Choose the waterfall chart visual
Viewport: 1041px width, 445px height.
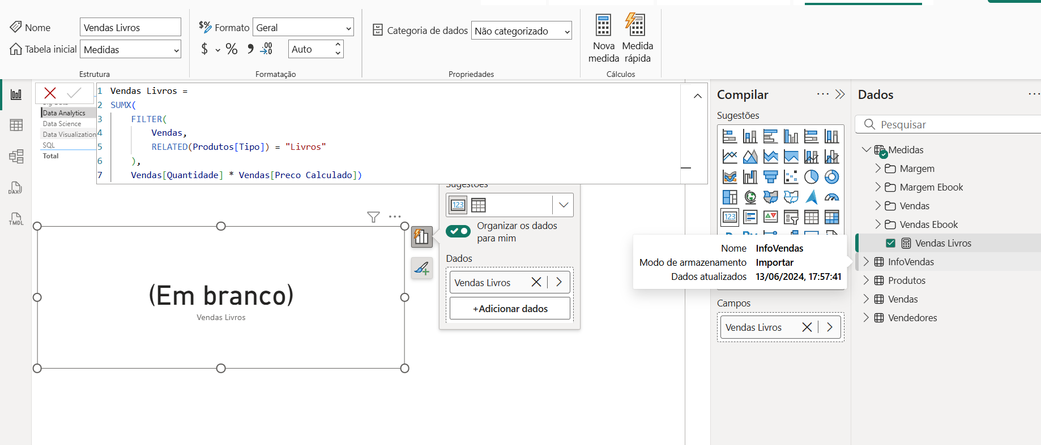(750, 177)
